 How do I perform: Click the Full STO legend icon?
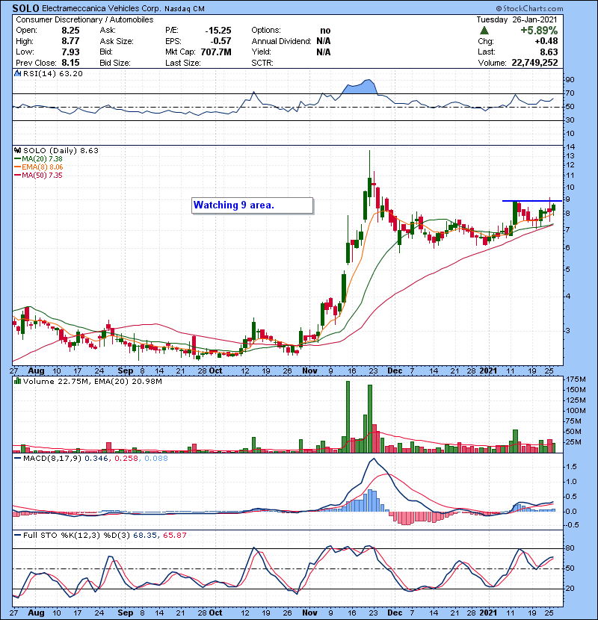tap(17, 533)
